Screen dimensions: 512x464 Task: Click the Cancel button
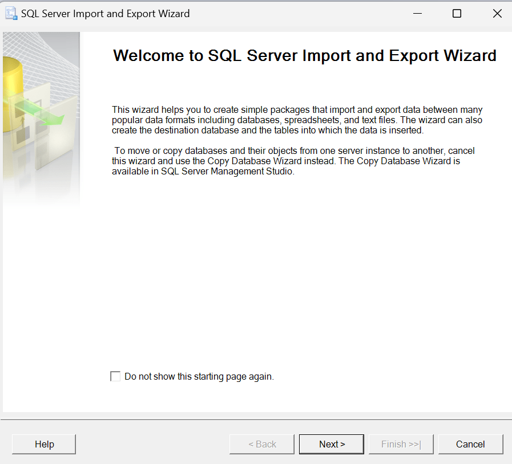(x=470, y=444)
